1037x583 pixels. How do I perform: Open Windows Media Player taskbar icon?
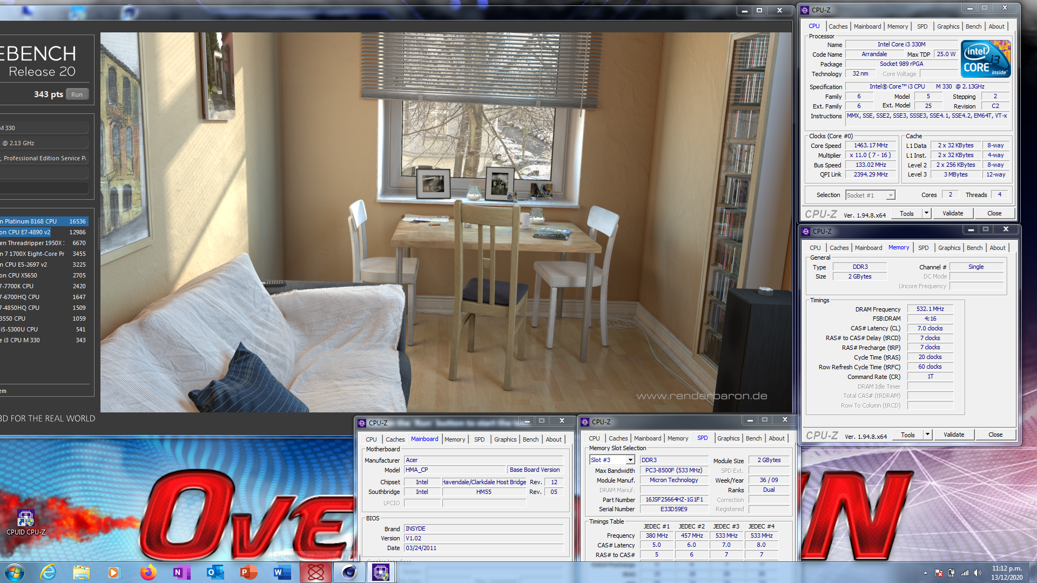tap(113, 572)
